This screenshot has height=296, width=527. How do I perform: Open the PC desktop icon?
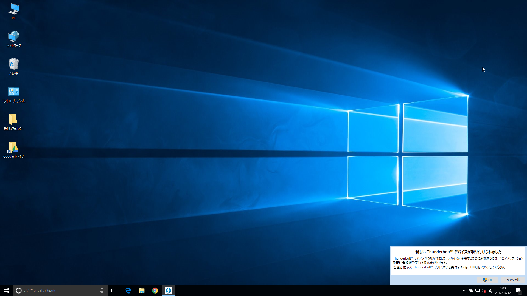14,11
